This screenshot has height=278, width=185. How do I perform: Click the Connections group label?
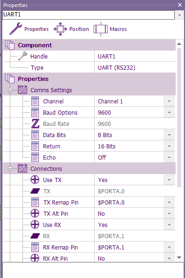[46, 168]
